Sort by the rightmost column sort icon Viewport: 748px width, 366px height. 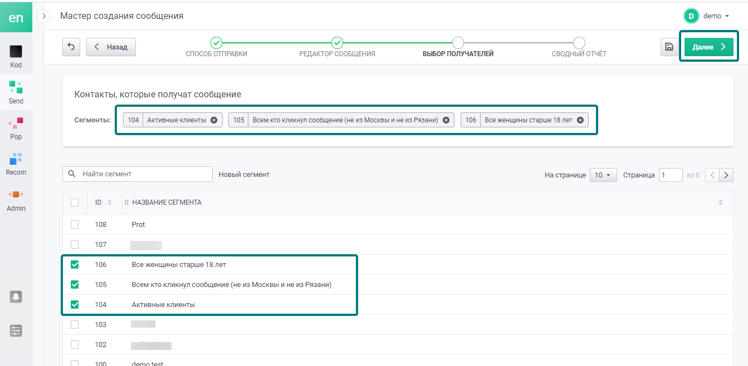pos(721,202)
